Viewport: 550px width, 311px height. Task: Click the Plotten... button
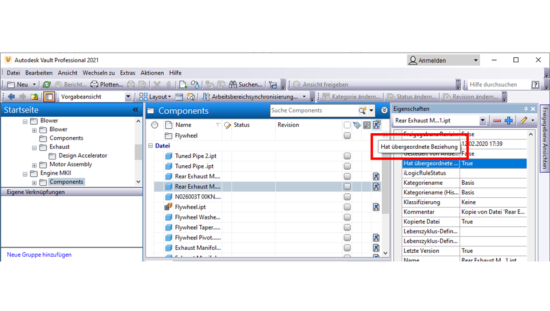(x=107, y=85)
